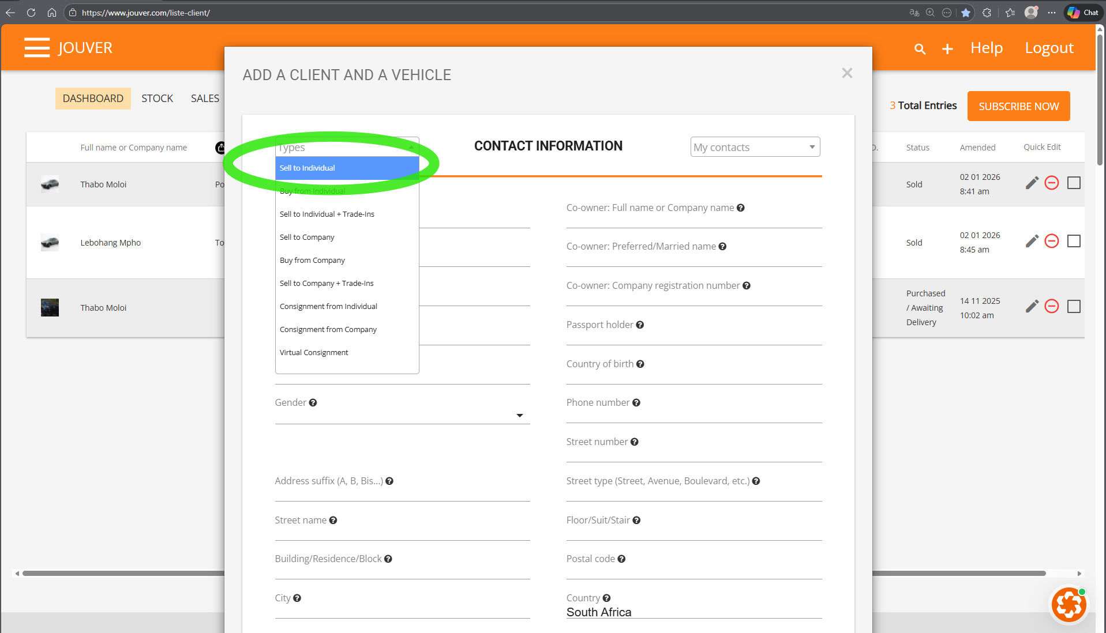1106x633 pixels.
Task: Favorite this page with the browser star
Action: pyautogui.click(x=966, y=13)
